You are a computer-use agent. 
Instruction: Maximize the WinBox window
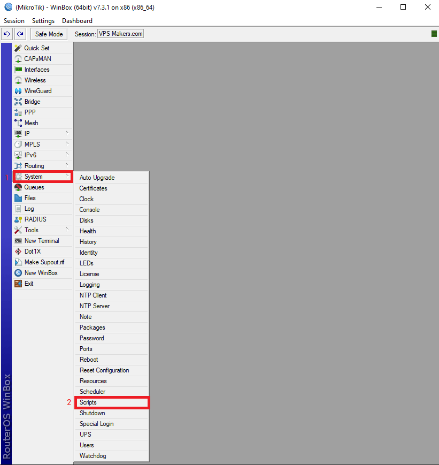click(x=403, y=7)
